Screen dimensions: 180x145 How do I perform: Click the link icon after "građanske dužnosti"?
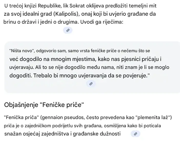tap(135, 134)
